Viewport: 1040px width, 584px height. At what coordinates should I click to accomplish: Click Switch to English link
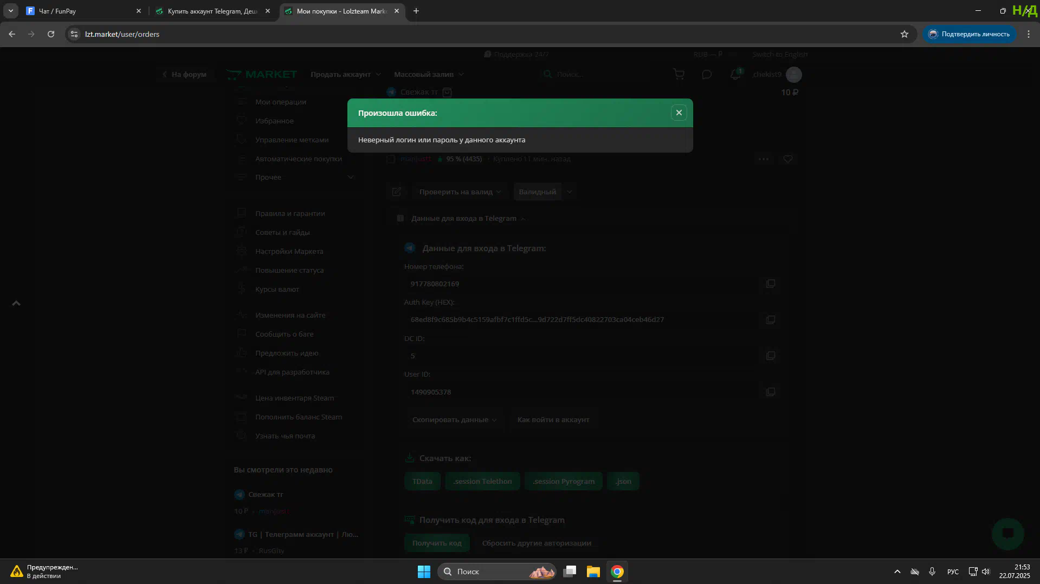(779, 54)
